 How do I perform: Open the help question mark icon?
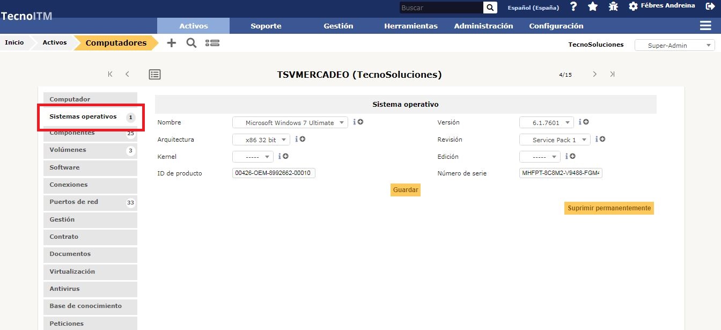573,6
